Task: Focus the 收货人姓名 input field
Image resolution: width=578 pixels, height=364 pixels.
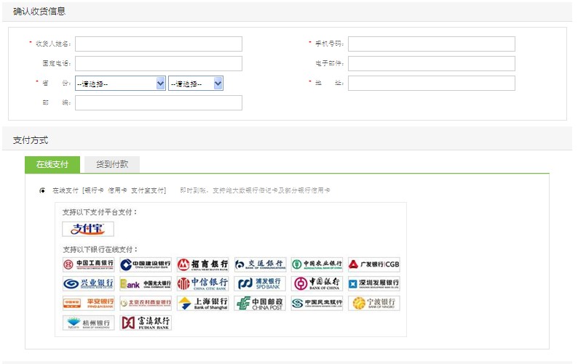Action: [159, 44]
